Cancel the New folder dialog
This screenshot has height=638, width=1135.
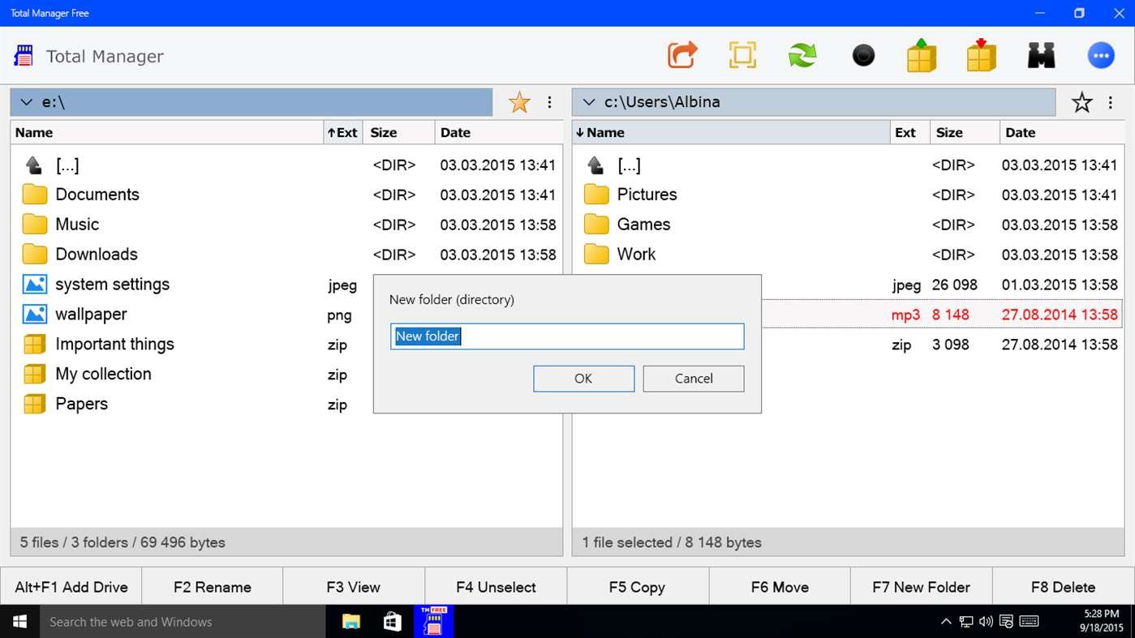[694, 379]
